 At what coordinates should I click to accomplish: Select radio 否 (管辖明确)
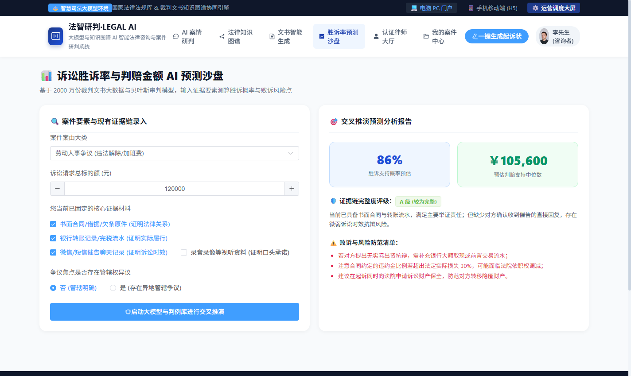click(x=53, y=288)
